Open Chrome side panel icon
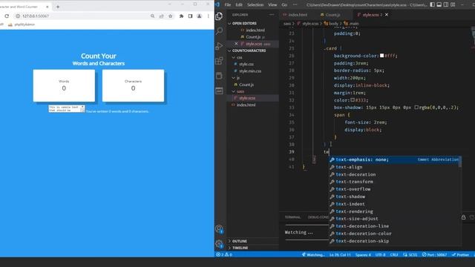The height and width of the screenshot is (267, 475). [x=190, y=16]
